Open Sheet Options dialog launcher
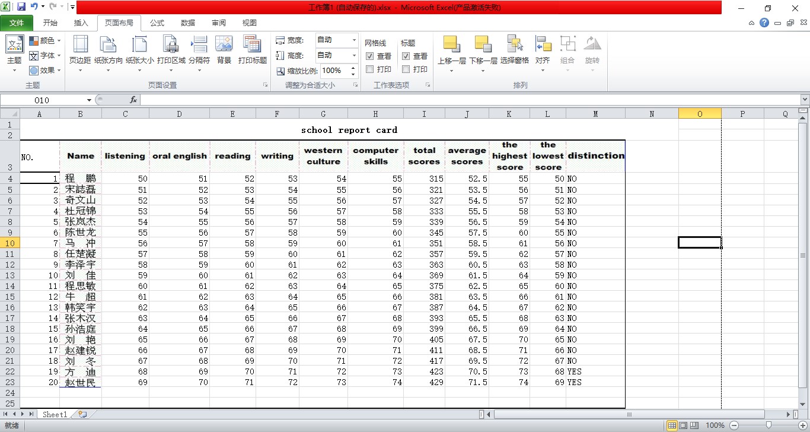 (x=428, y=85)
